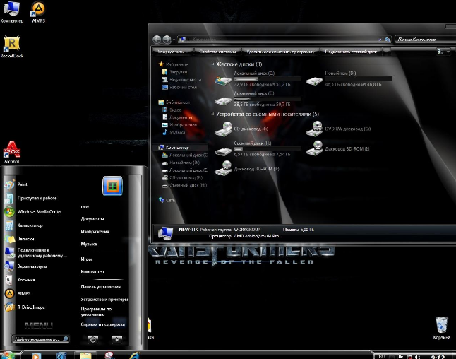
Task: Open the address bar history dropdown
Action: 379,40
